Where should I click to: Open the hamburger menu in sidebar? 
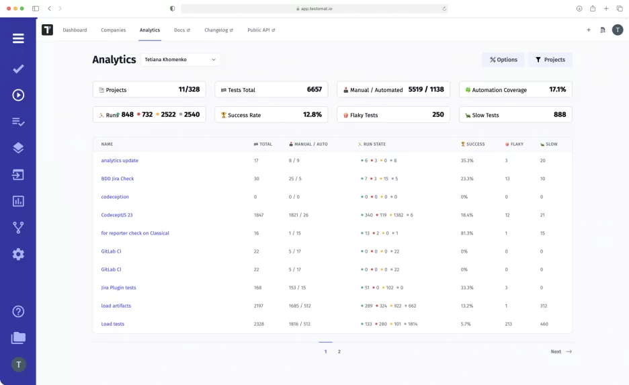[18, 38]
